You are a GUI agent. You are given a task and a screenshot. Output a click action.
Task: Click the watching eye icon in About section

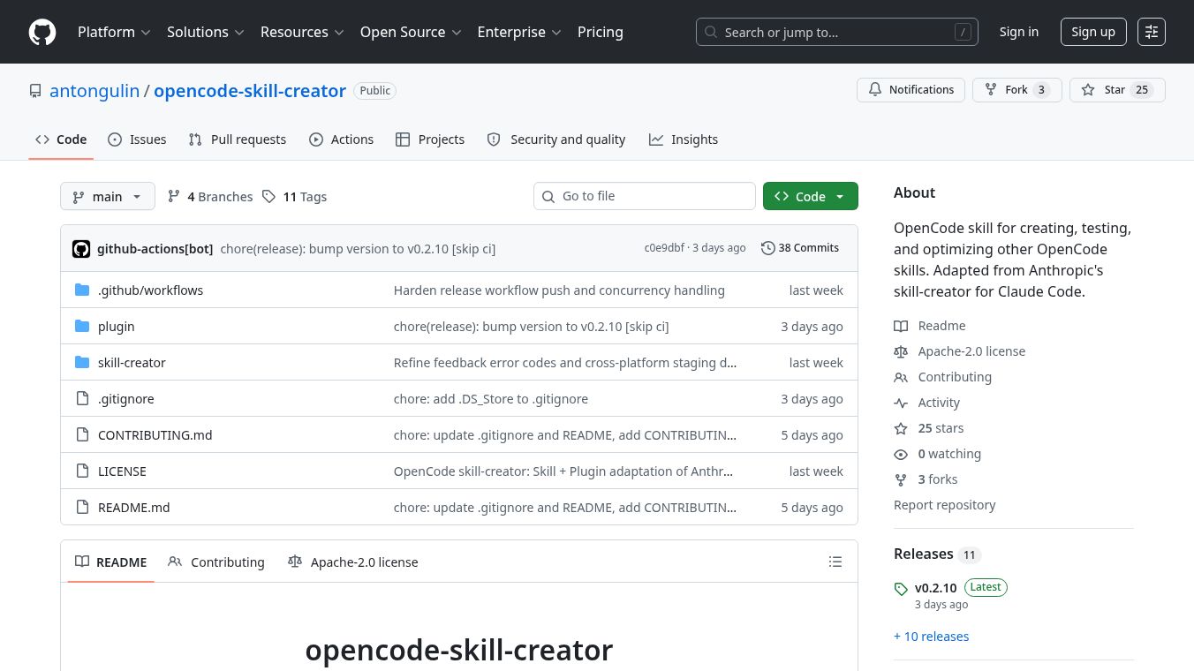[901, 454]
